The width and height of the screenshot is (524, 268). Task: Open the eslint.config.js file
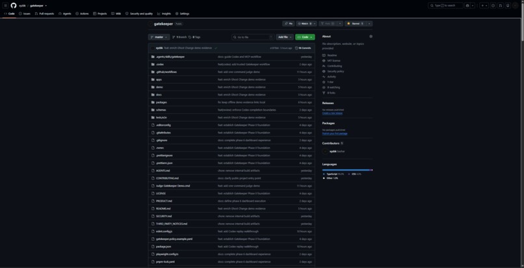click(x=164, y=231)
